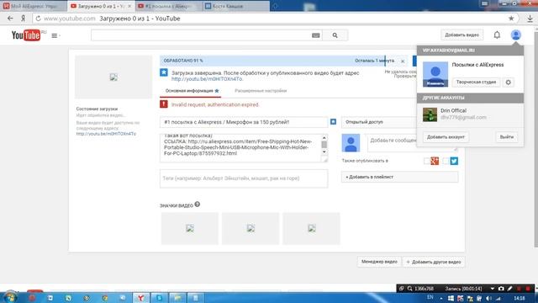The height and width of the screenshot is (303, 538).
Task: Select the "Загружено 0 из 1" browser tab
Action: tap(101, 6)
